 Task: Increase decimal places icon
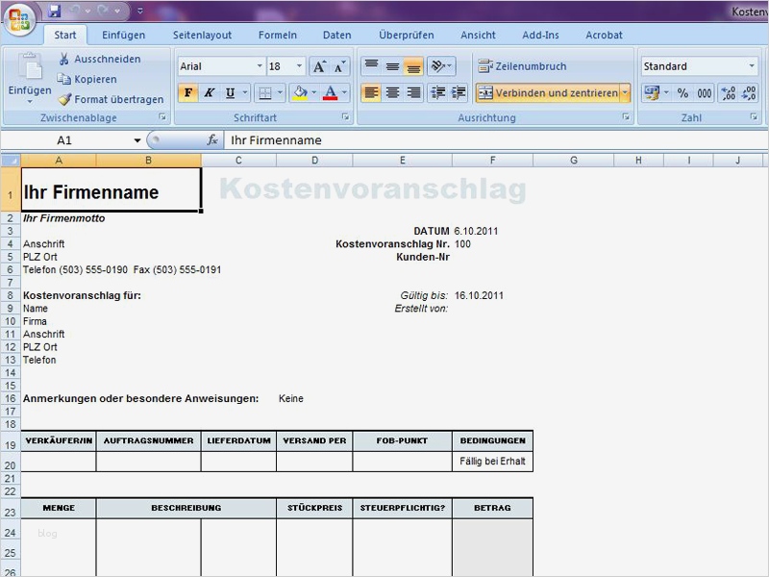pyautogui.click(x=728, y=92)
